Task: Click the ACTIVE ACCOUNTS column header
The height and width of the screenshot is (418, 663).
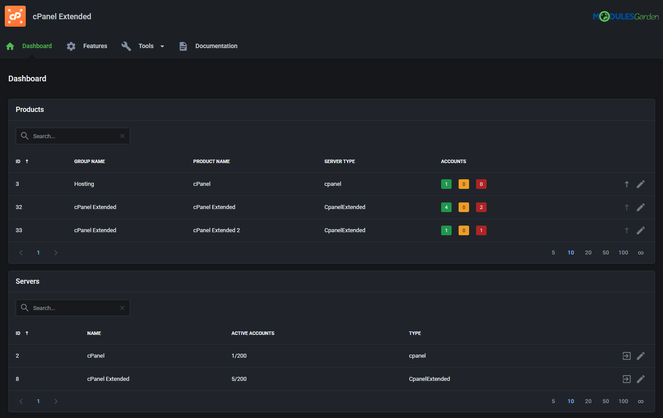Action: [x=253, y=333]
